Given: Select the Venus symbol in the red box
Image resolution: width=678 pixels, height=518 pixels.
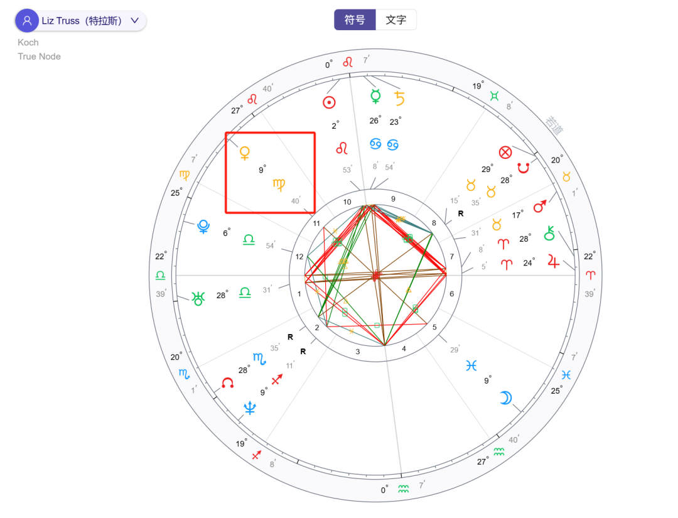Looking at the screenshot, I should click(x=245, y=153).
